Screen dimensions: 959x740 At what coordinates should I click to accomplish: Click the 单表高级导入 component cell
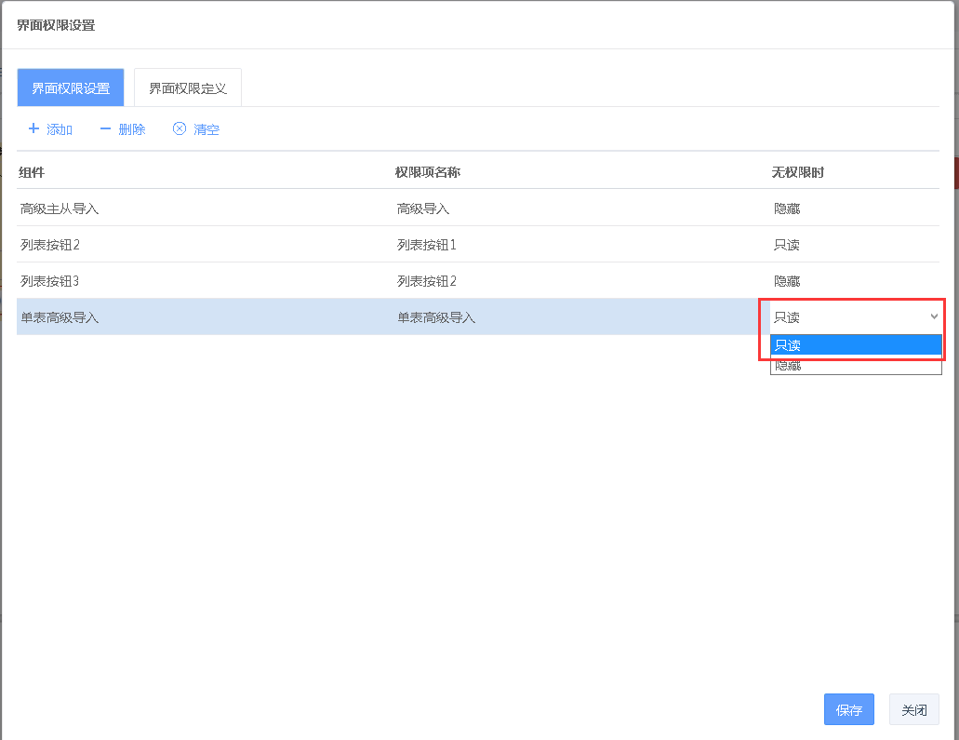(x=60, y=317)
